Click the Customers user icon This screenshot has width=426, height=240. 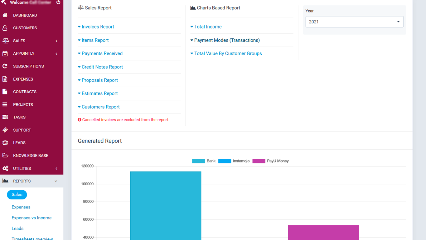point(5,28)
